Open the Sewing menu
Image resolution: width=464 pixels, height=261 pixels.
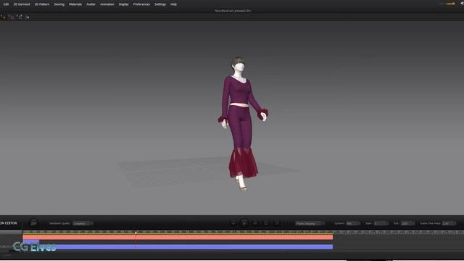59,4
